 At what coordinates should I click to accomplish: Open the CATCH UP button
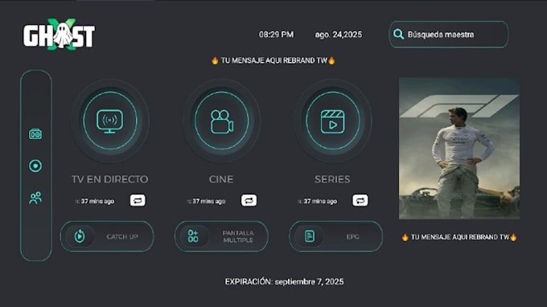[x=107, y=236]
